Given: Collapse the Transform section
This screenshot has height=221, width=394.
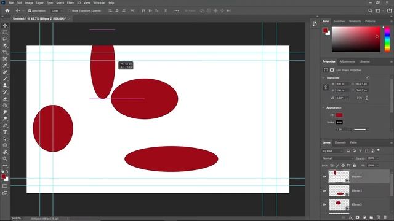Looking at the screenshot, I should [x=323, y=78].
